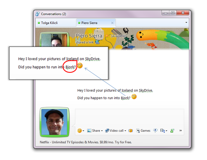Open the 'shared a link' status link

click(x=85, y=42)
